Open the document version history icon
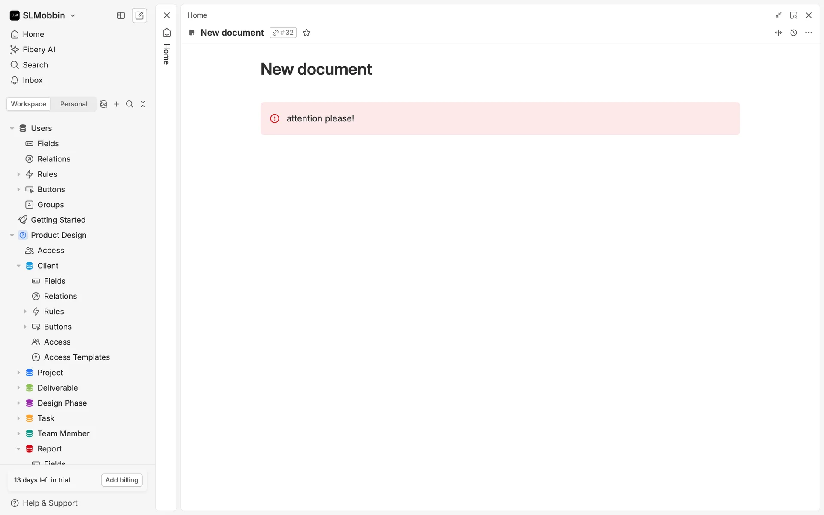The image size is (824, 515). click(x=793, y=33)
